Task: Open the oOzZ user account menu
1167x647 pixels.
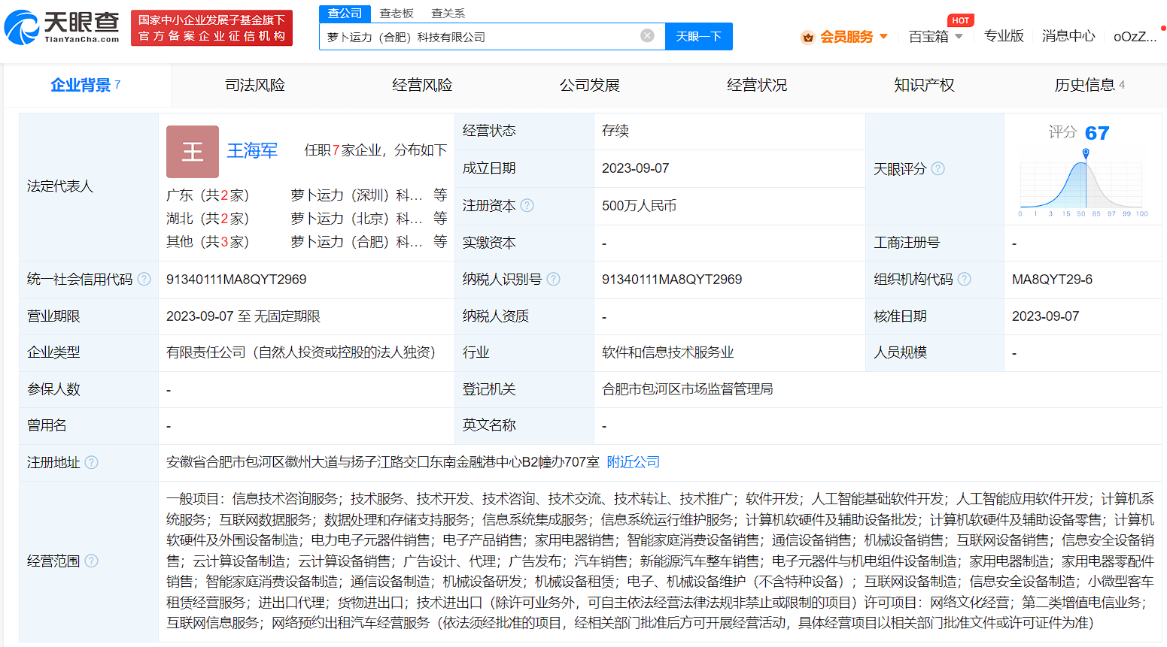Action: [x=1135, y=37]
